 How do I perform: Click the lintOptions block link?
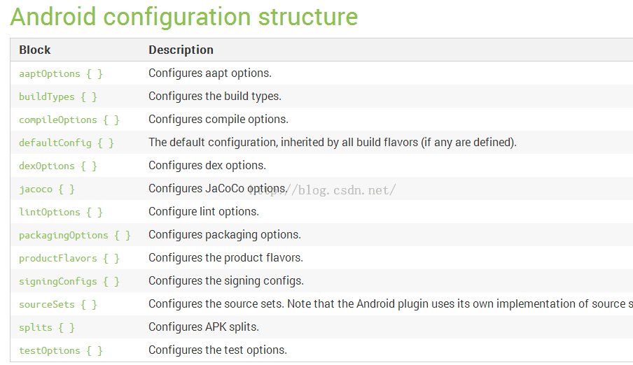coord(60,212)
